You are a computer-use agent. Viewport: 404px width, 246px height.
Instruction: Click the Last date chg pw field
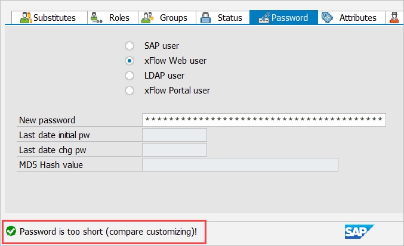click(x=174, y=150)
